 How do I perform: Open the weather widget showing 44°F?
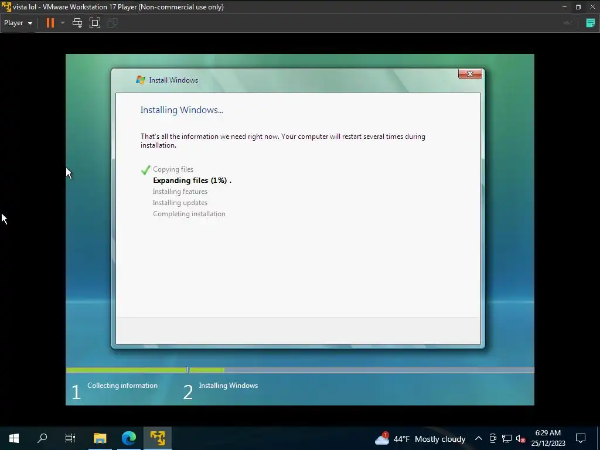pos(420,439)
